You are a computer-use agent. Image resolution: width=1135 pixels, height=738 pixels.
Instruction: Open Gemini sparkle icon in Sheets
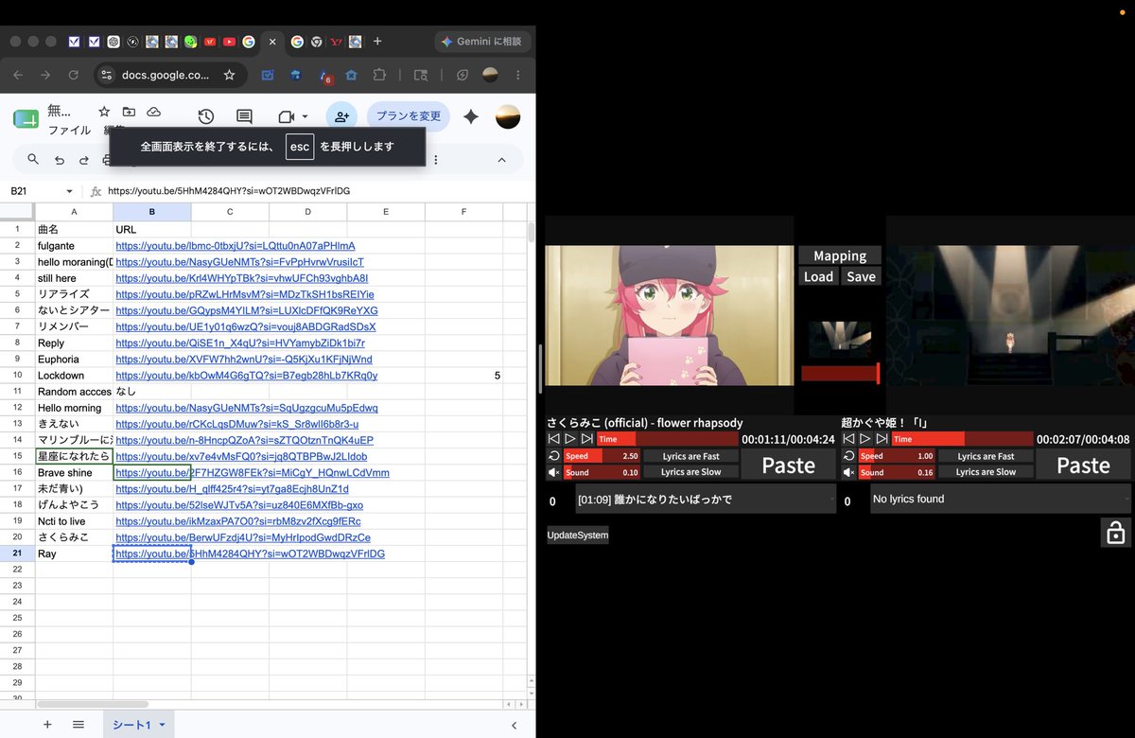[x=471, y=116]
